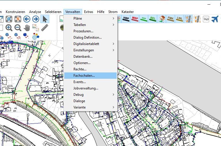Select the ruler measurement tool
The width and height of the screenshot is (221, 146).
45,28
